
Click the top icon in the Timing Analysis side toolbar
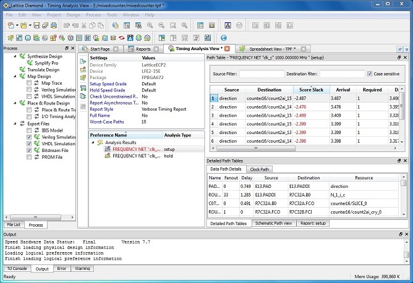[x=84, y=60]
